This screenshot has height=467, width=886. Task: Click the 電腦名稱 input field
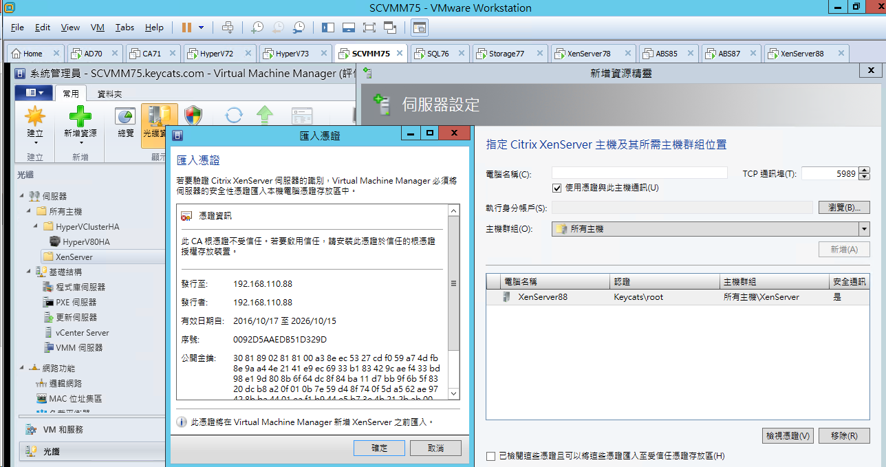[639, 173]
